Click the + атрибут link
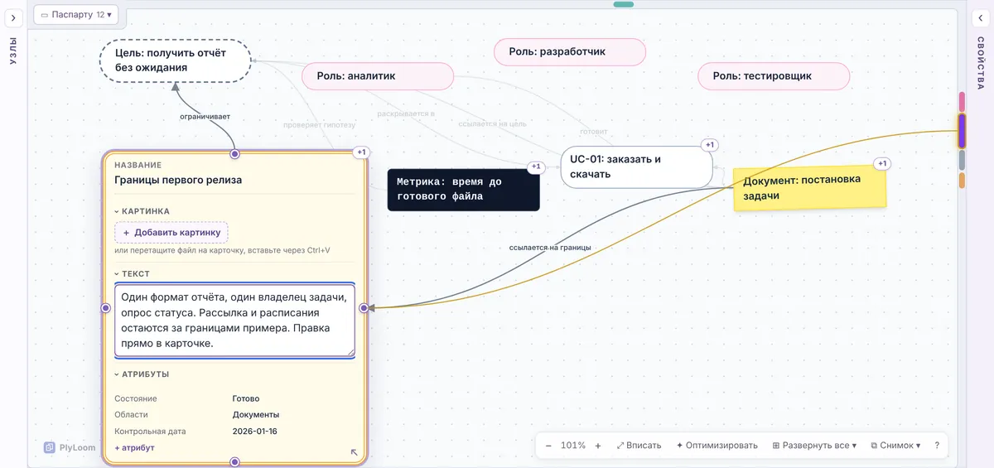 (134, 447)
